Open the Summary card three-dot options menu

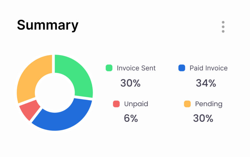[x=223, y=27]
